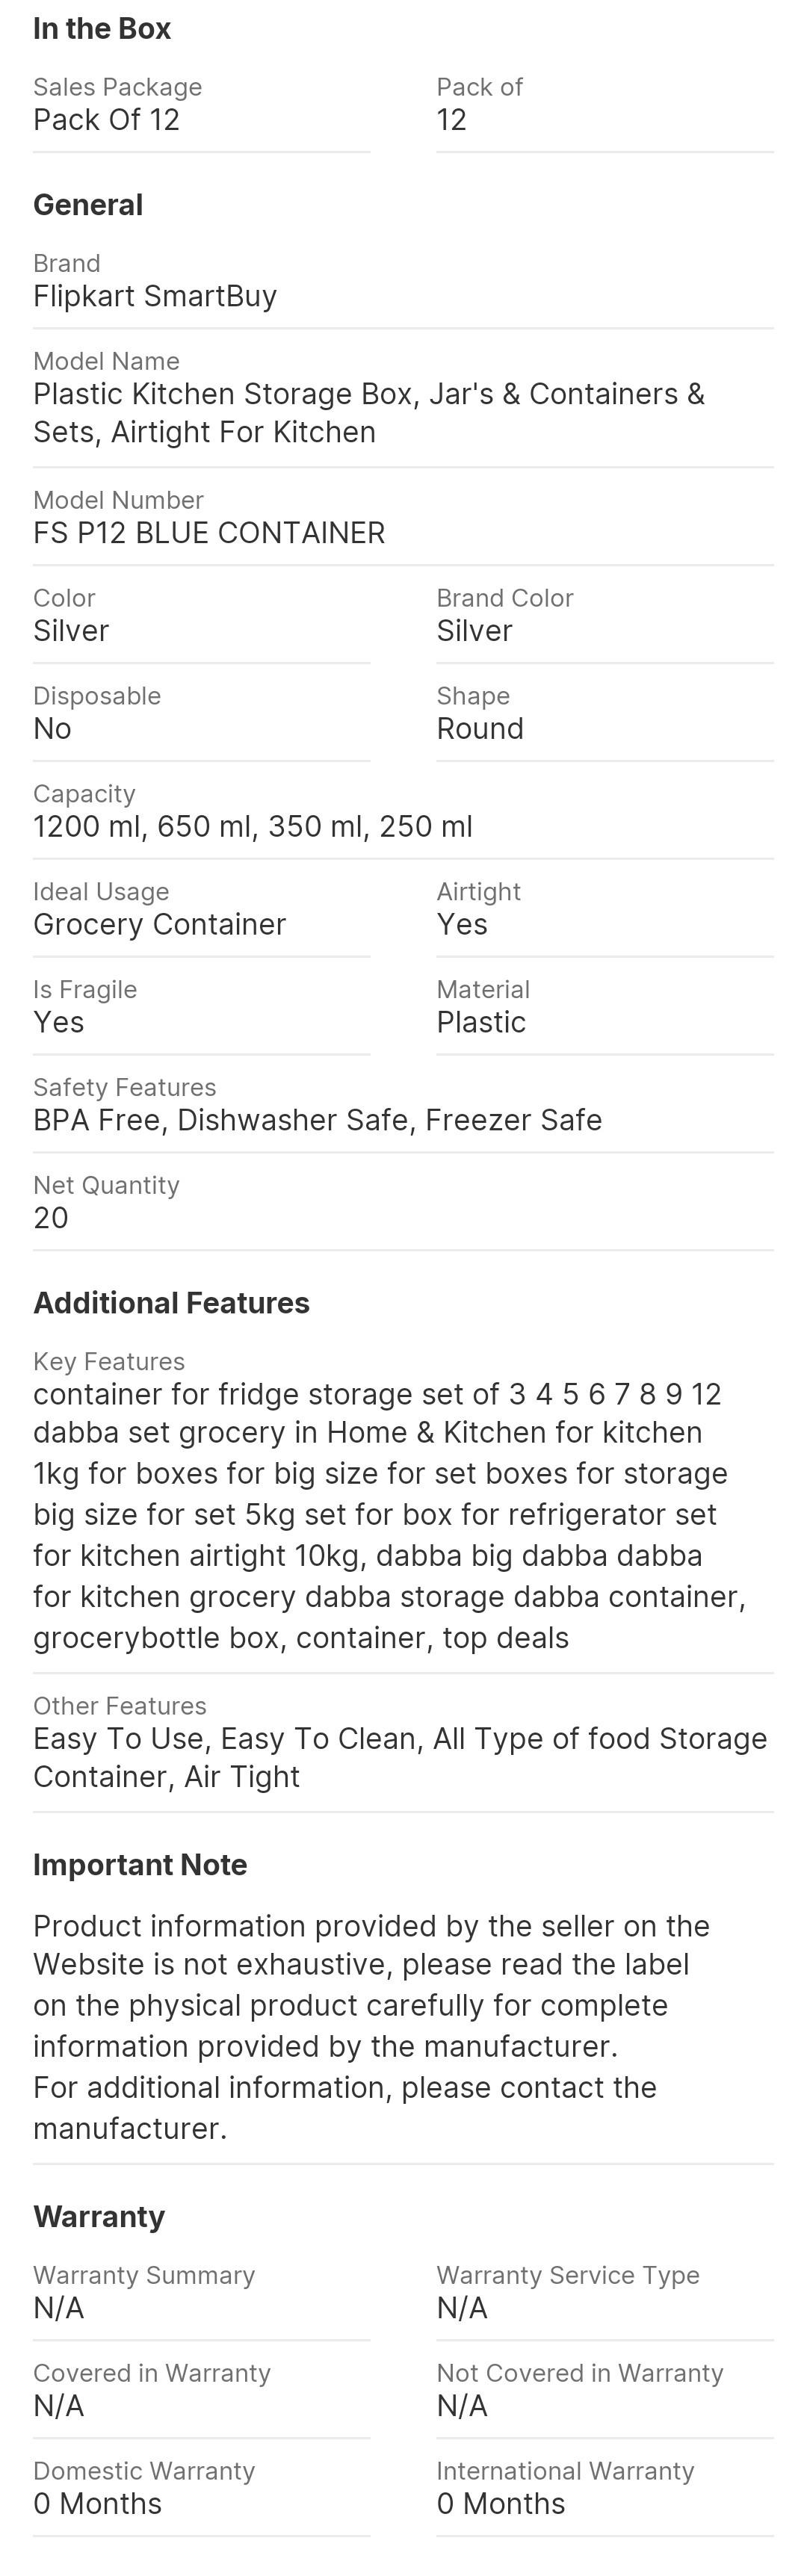Click the Model Name description text
The height and width of the screenshot is (2576, 807).
tap(369, 413)
